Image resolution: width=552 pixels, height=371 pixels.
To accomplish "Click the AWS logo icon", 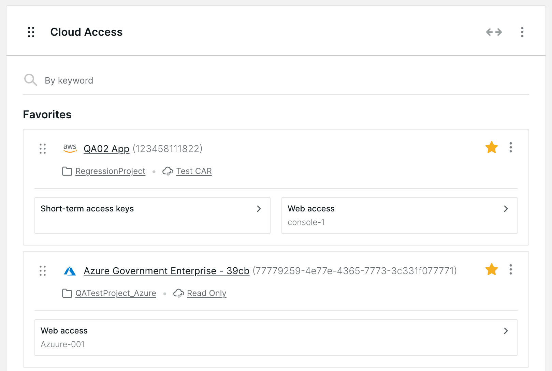I will [70, 148].
